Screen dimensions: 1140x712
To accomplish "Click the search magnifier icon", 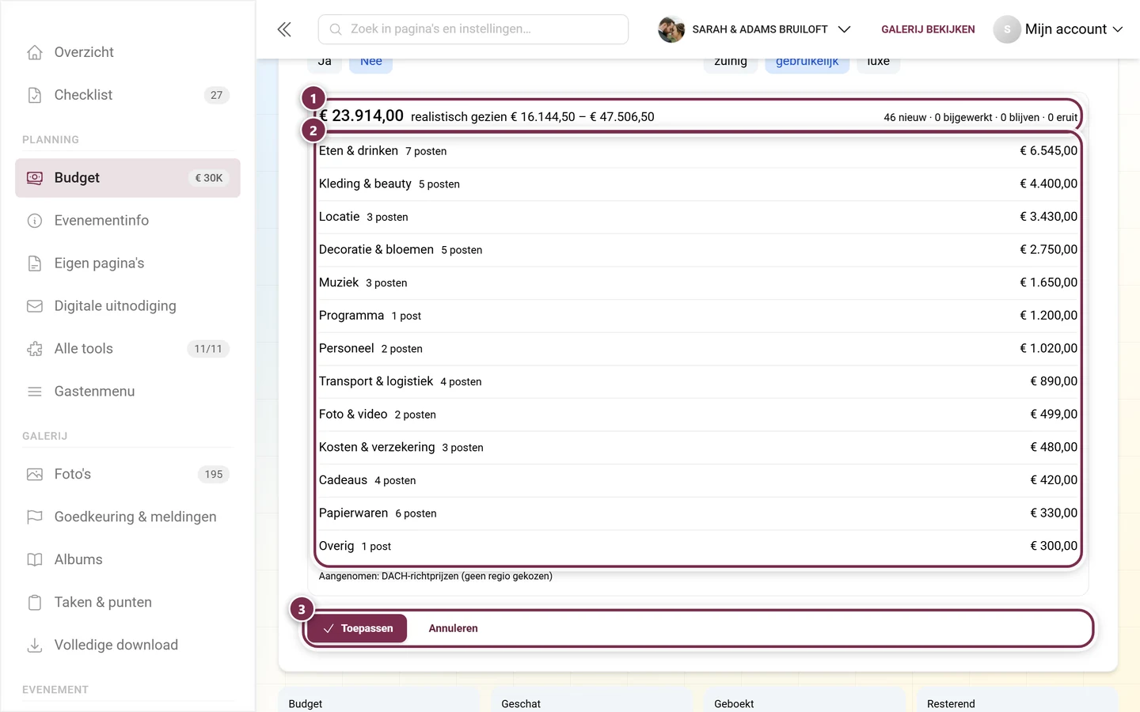I will click(336, 29).
